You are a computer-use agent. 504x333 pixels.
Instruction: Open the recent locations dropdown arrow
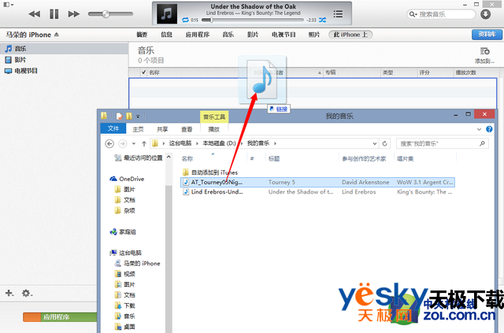(134, 144)
